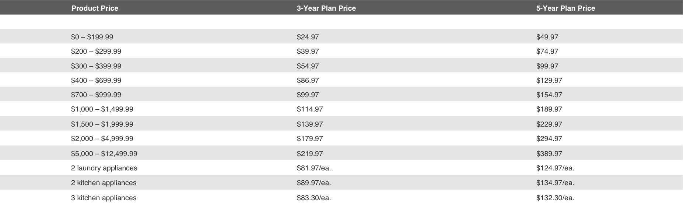This screenshot has height=205, width=683.
Task: Click the $129.97 five-year plan price
Action: click(549, 80)
